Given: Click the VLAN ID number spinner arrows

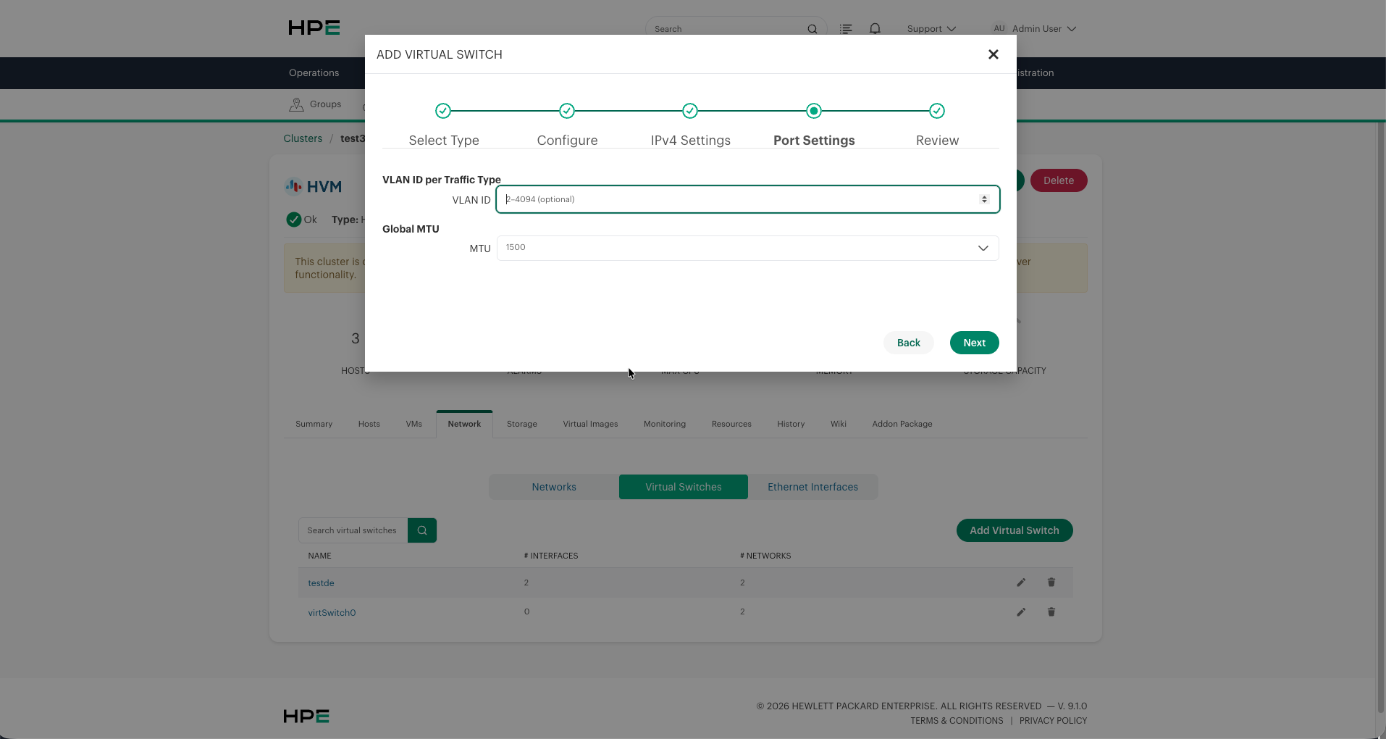Looking at the screenshot, I should coord(984,199).
